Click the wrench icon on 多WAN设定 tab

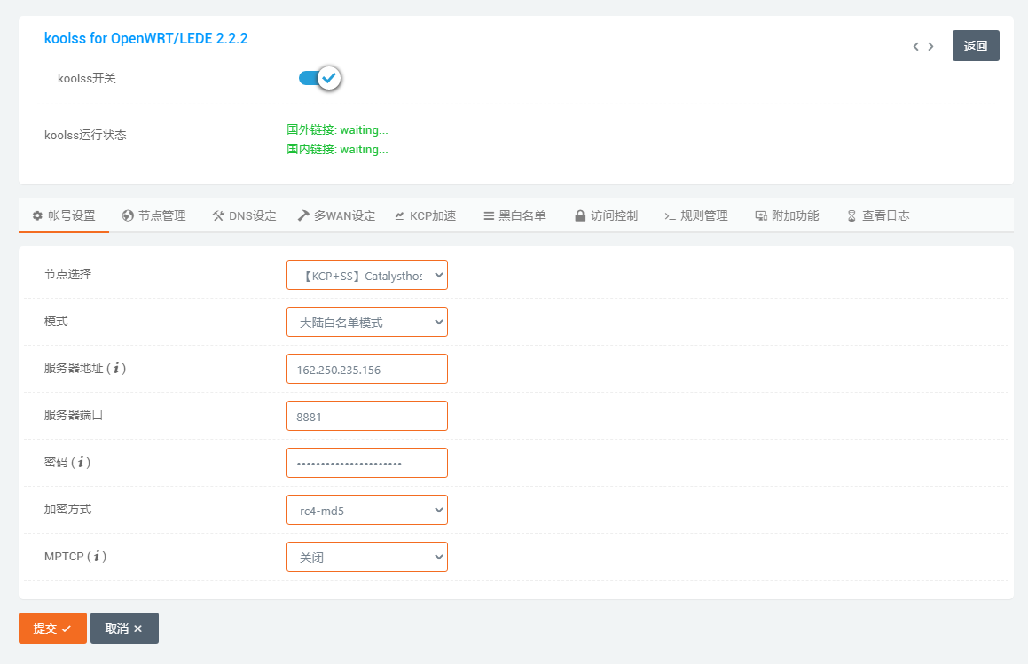(x=302, y=215)
